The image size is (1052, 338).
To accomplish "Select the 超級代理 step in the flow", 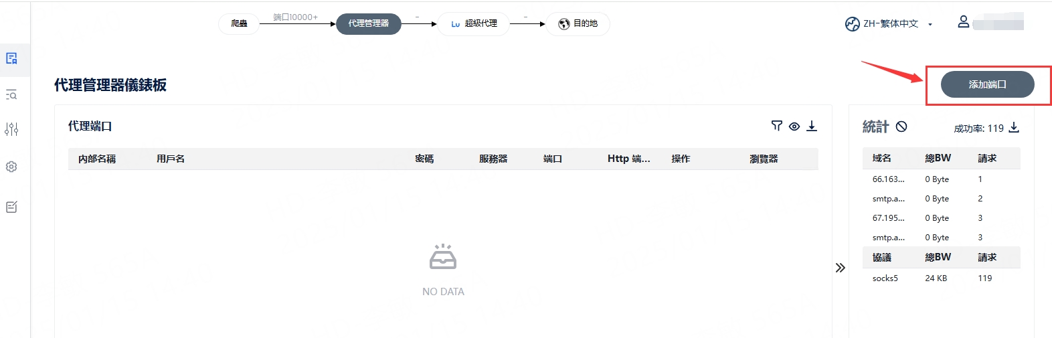I will pyautogui.click(x=473, y=23).
